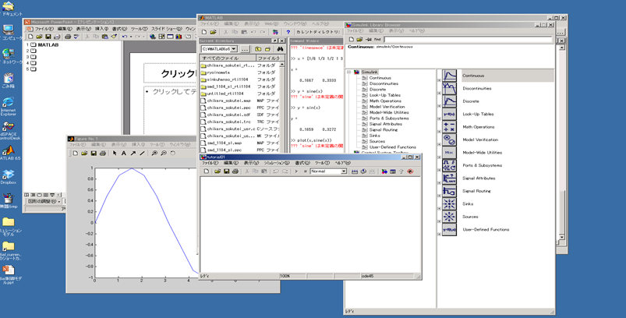Select Math Operations in the Simulink tree
The width and height of the screenshot is (626, 318).
385,101
